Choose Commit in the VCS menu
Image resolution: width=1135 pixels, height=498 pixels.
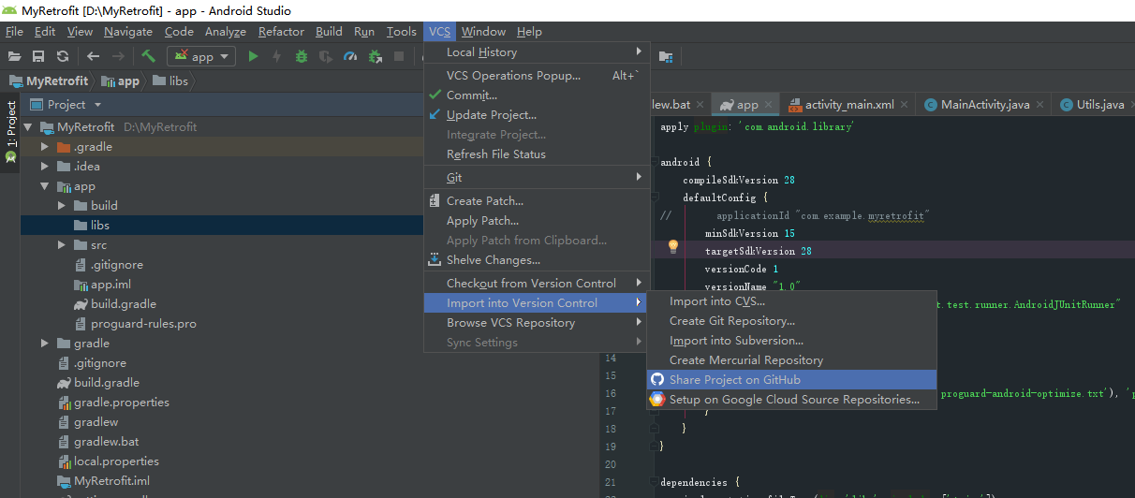[536, 95]
